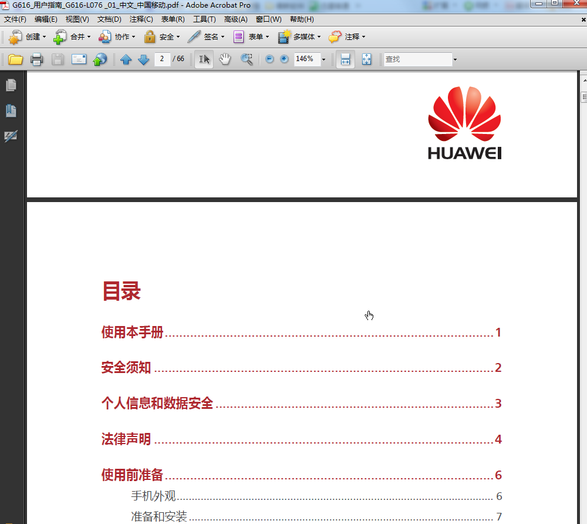Click the vertical scrollbar thumb

point(583,97)
